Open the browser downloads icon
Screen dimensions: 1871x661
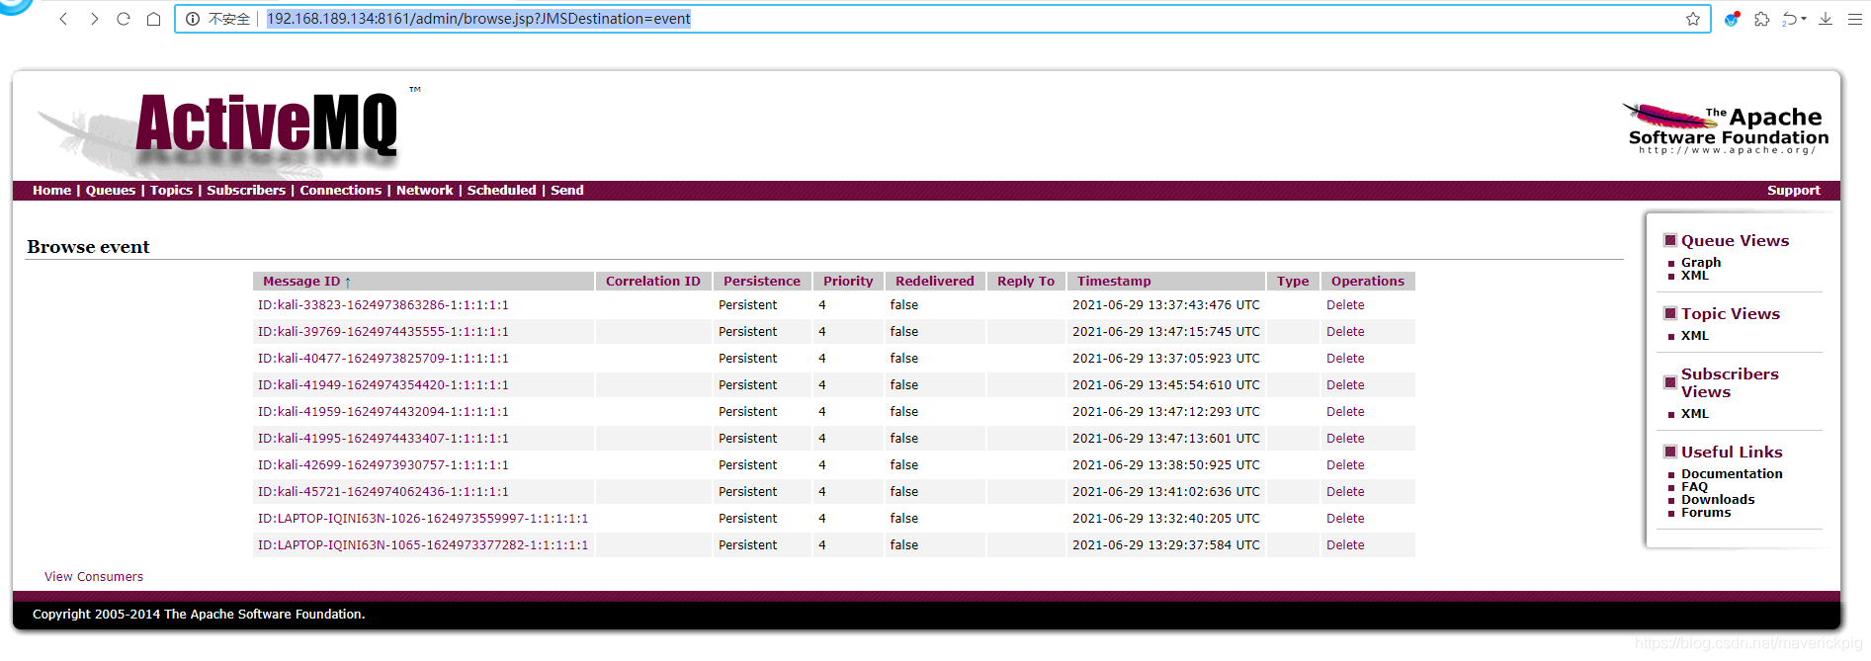1826,19
